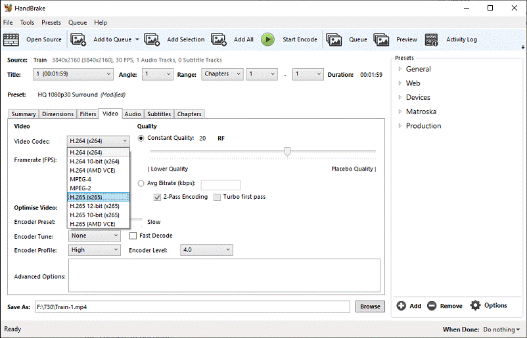This screenshot has height=338, width=527.
Task: Click the toolbar overflow arrow at right
Action: [x=523, y=47]
